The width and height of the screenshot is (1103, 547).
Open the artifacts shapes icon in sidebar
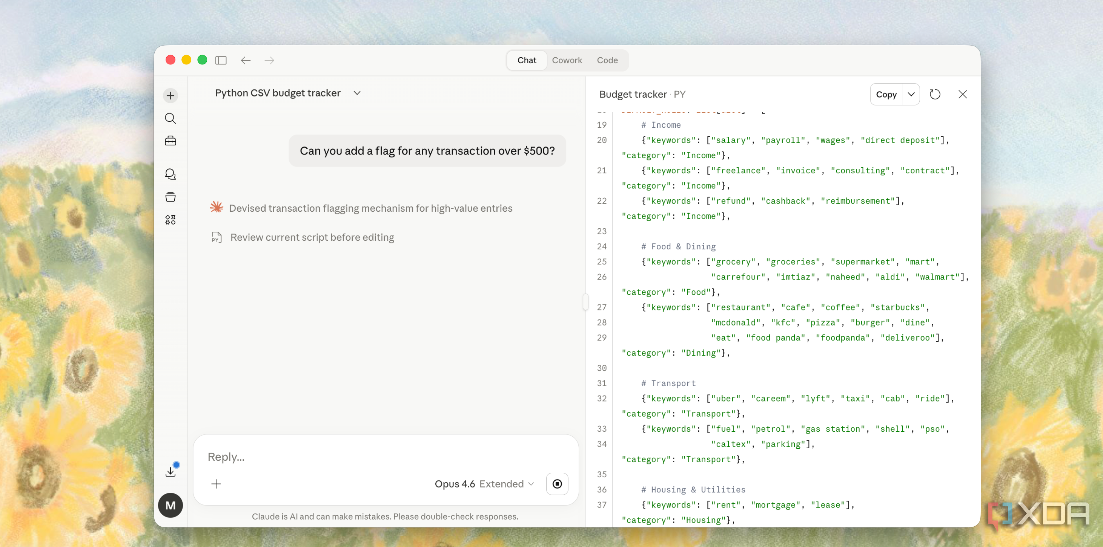point(171,220)
